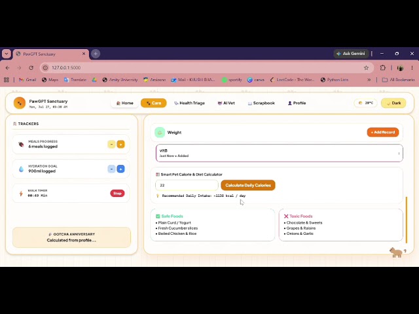The height and width of the screenshot is (314, 419).
Task: Open vitB record options menu
Action: 399,154
